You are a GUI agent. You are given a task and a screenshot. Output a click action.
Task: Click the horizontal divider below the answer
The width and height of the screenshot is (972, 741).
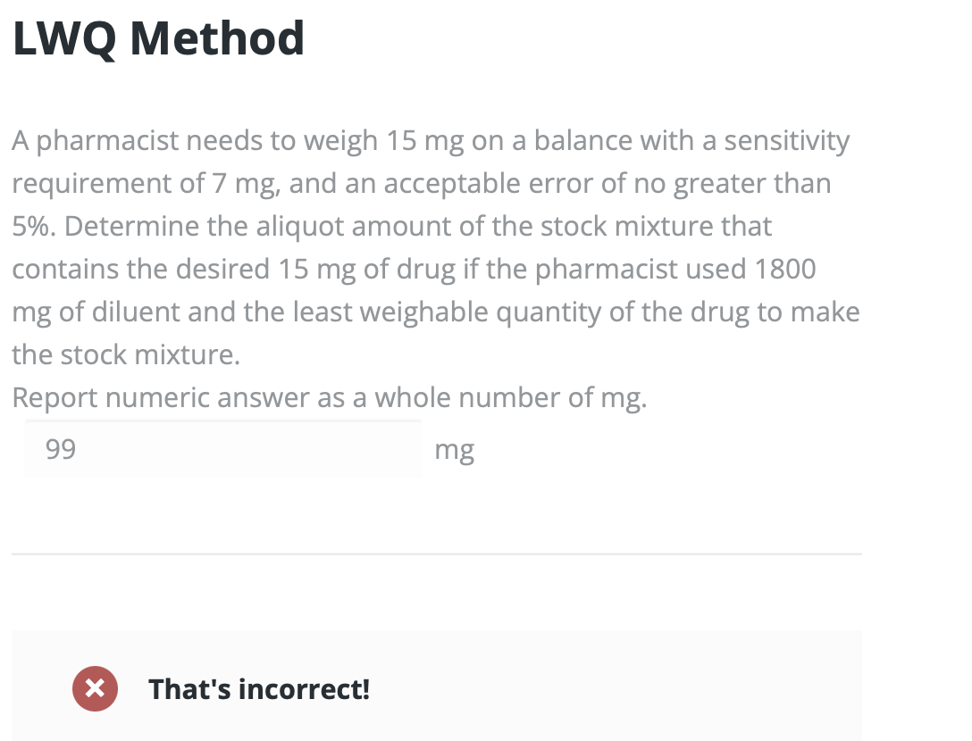(x=437, y=554)
